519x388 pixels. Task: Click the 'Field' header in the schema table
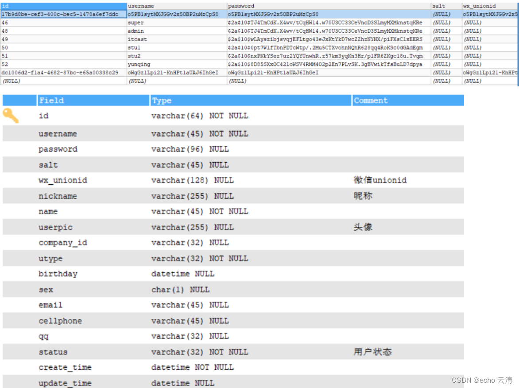[x=93, y=100]
